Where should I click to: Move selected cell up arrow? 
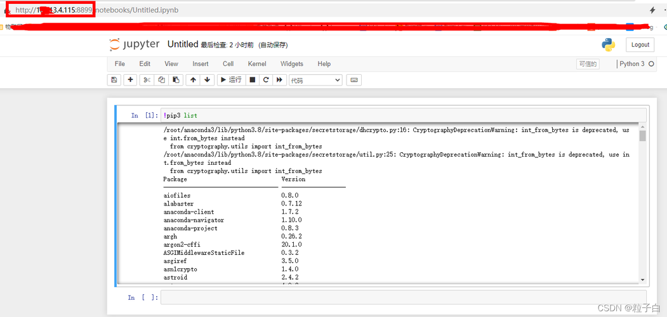tap(193, 79)
